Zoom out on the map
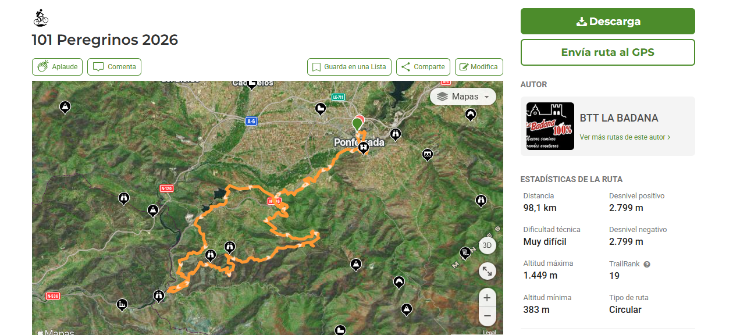The width and height of the screenshot is (740, 335). click(487, 316)
